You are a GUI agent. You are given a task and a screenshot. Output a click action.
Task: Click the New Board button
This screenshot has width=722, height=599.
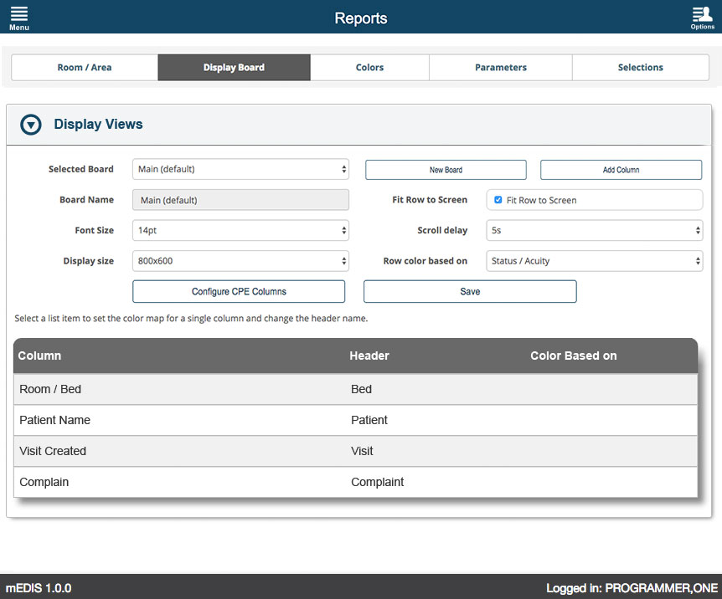pos(446,170)
